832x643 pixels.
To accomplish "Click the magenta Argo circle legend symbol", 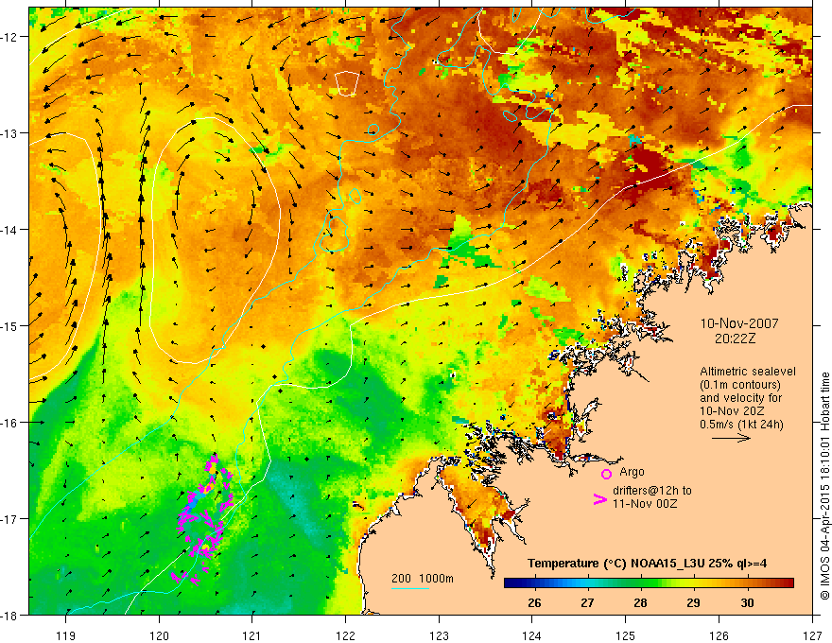I will click(x=606, y=474).
